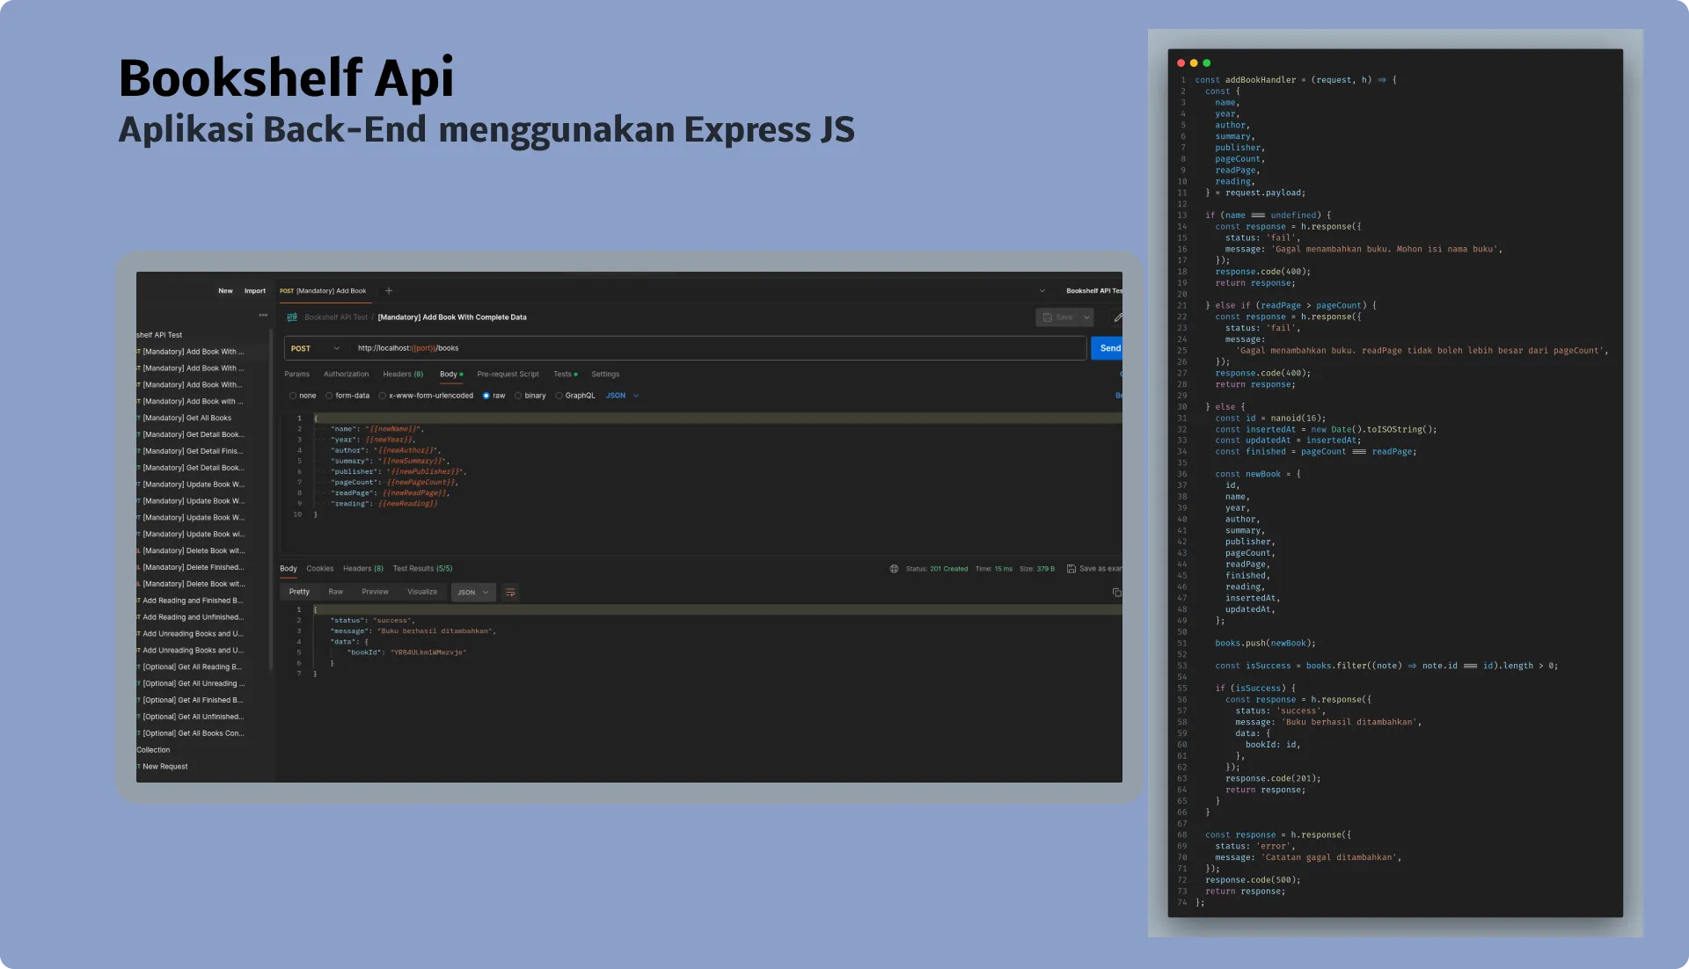Click the Save button

(x=1058, y=317)
